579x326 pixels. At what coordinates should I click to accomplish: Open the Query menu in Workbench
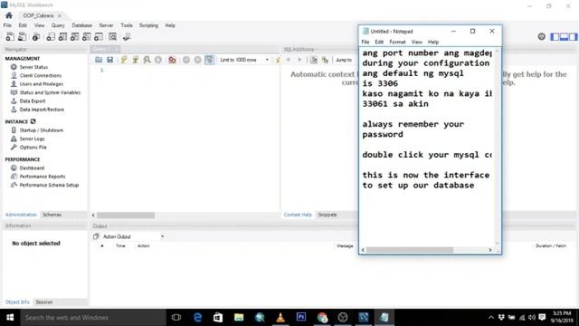click(58, 25)
